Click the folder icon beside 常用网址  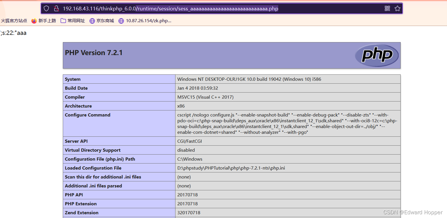click(x=63, y=20)
